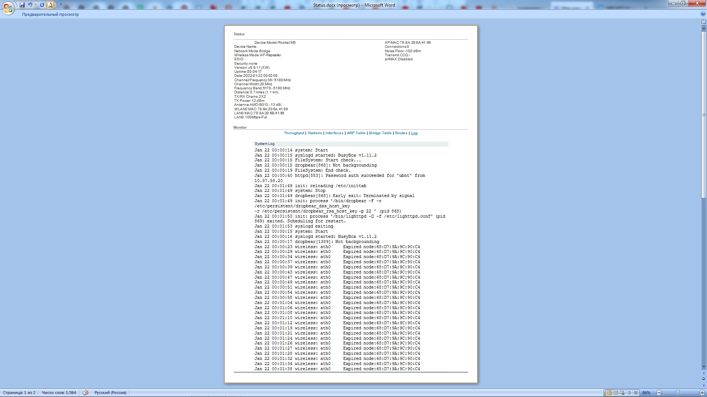Select the Предварительный просмотр tab
The width and height of the screenshot is (707, 397).
[x=50, y=14]
